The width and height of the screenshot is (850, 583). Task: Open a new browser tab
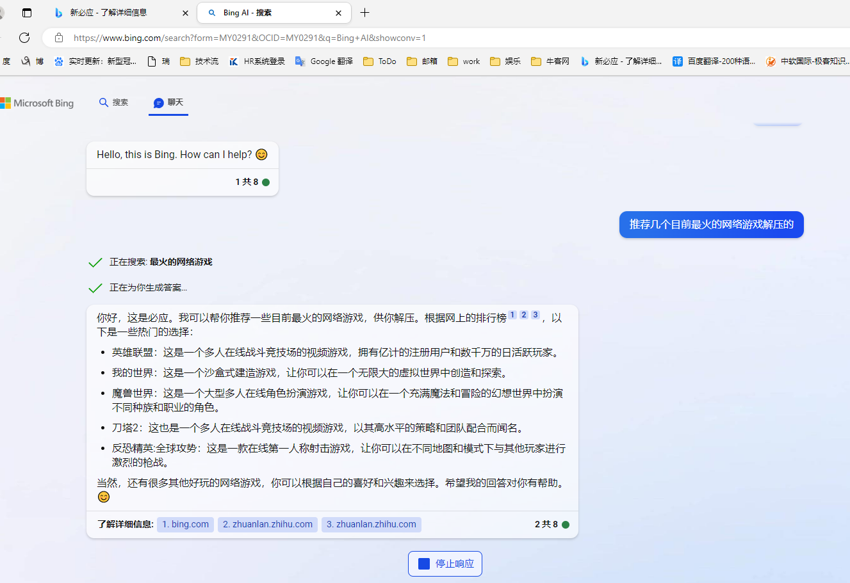365,13
